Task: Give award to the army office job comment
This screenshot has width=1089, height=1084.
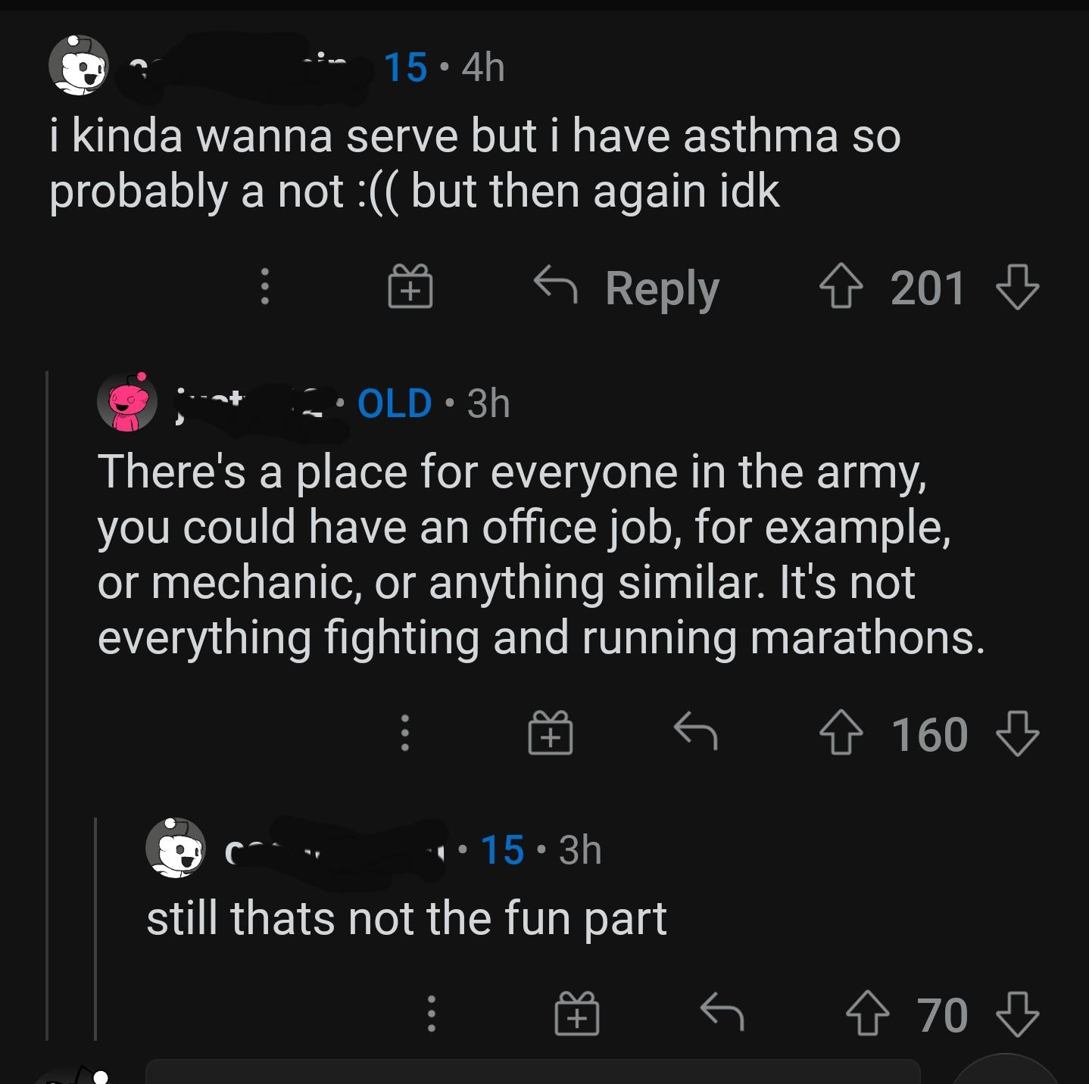Action: (x=550, y=734)
